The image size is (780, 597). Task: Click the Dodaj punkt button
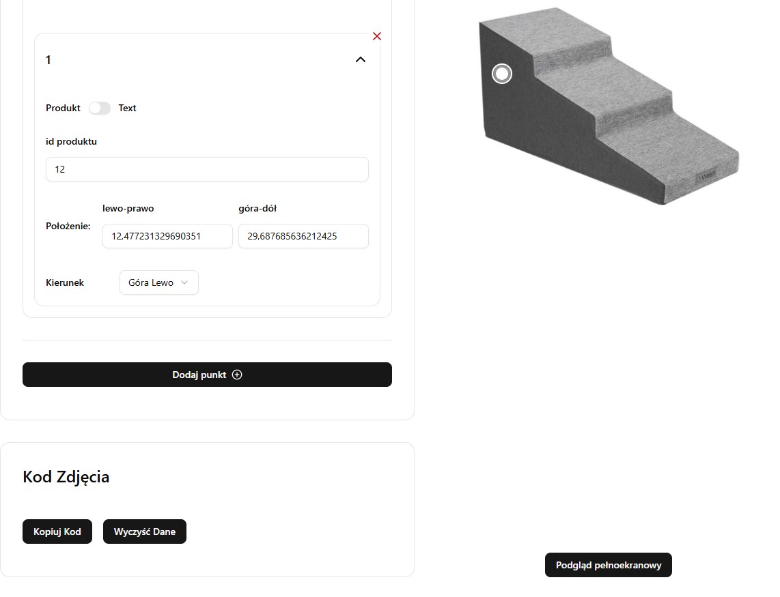point(207,375)
